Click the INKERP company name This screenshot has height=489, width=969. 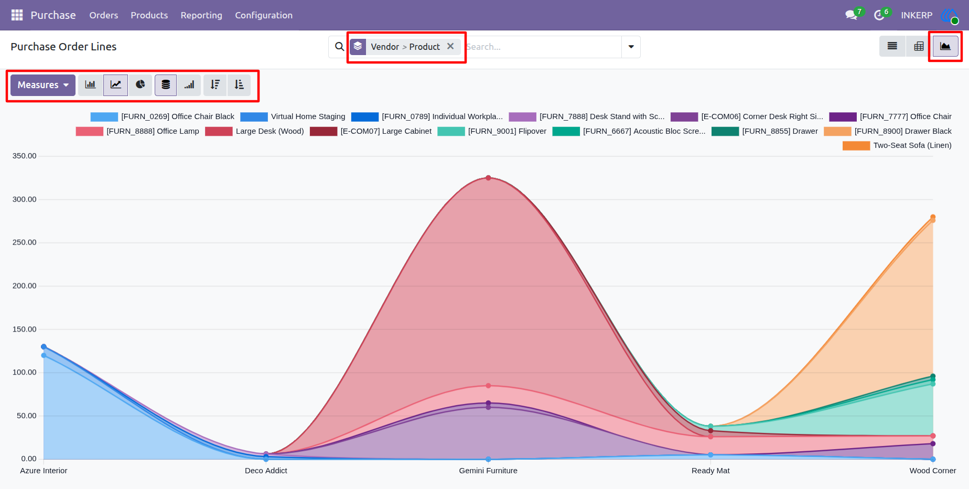[917, 15]
